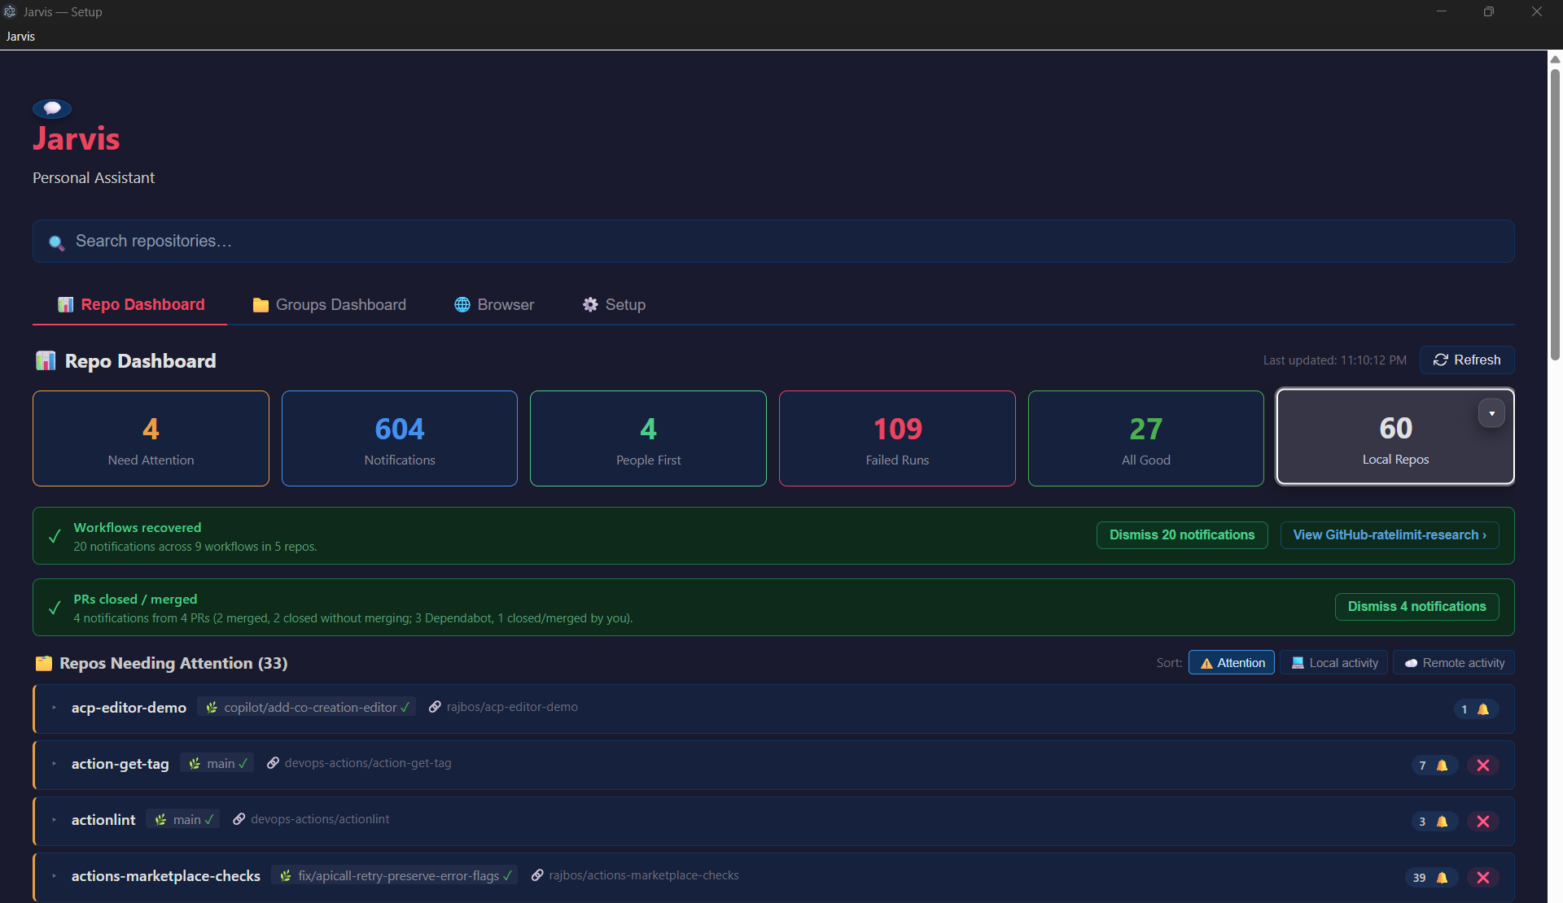Screen dimensions: 1563x903
Task: Sort repos by Local activity
Action: click(1334, 663)
